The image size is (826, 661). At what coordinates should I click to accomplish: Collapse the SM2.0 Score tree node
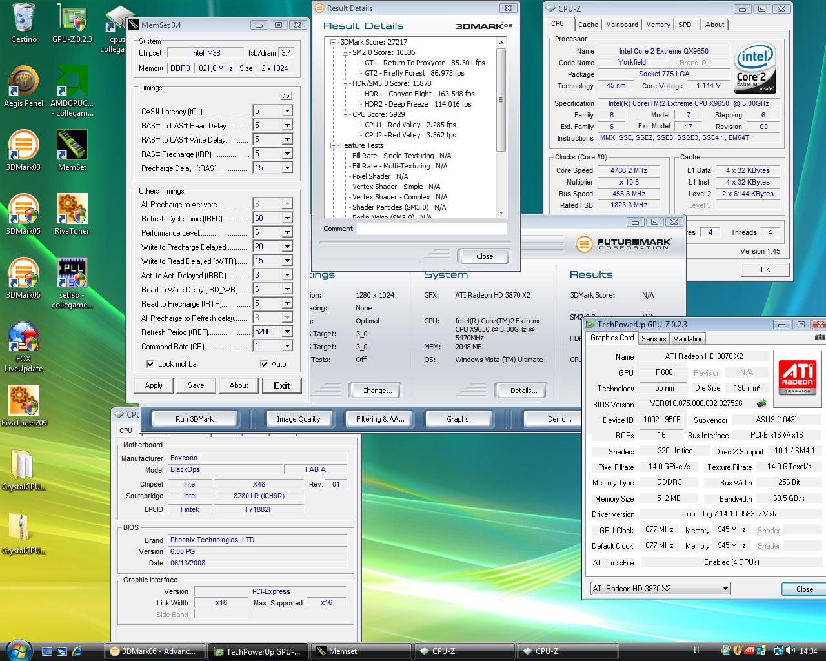(346, 52)
